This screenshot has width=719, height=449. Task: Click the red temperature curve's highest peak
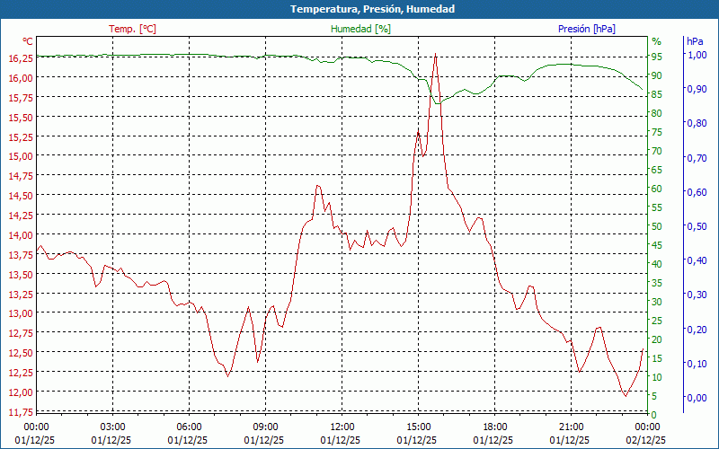click(435, 54)
